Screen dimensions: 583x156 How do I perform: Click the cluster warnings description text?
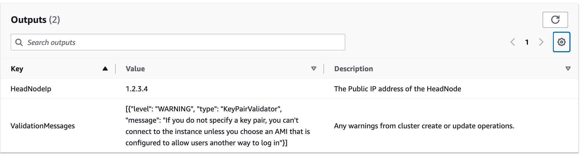424,126
